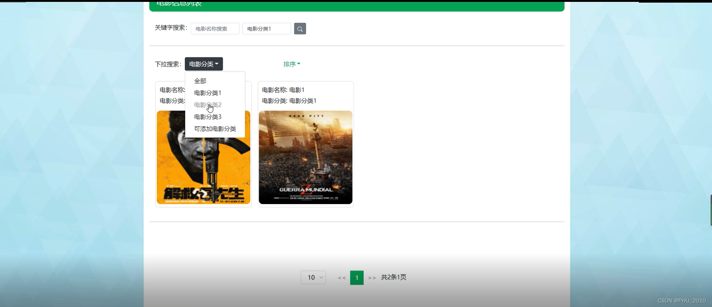Viewport: 712px width, 307px height.
Task: Click the 电影分类: 电影分类1 card text
Action: 289,101
